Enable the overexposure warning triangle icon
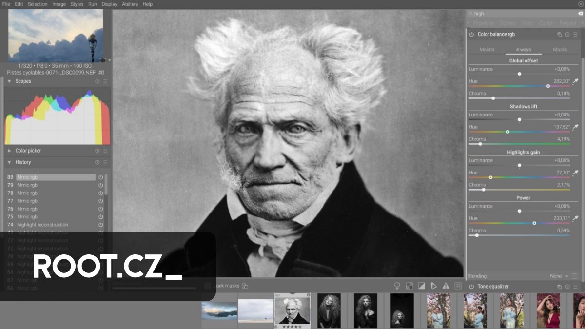585x329 pixels. click(445, 286)
